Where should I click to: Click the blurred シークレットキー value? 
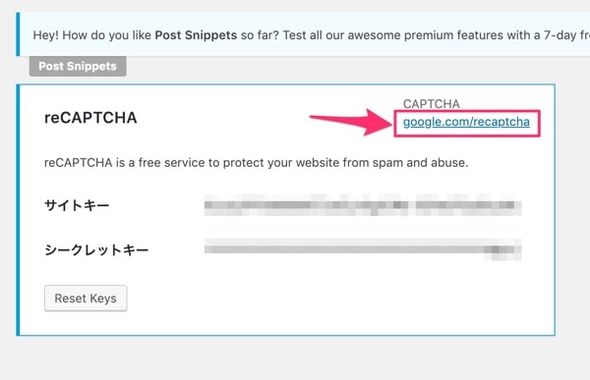click(363, 249)
